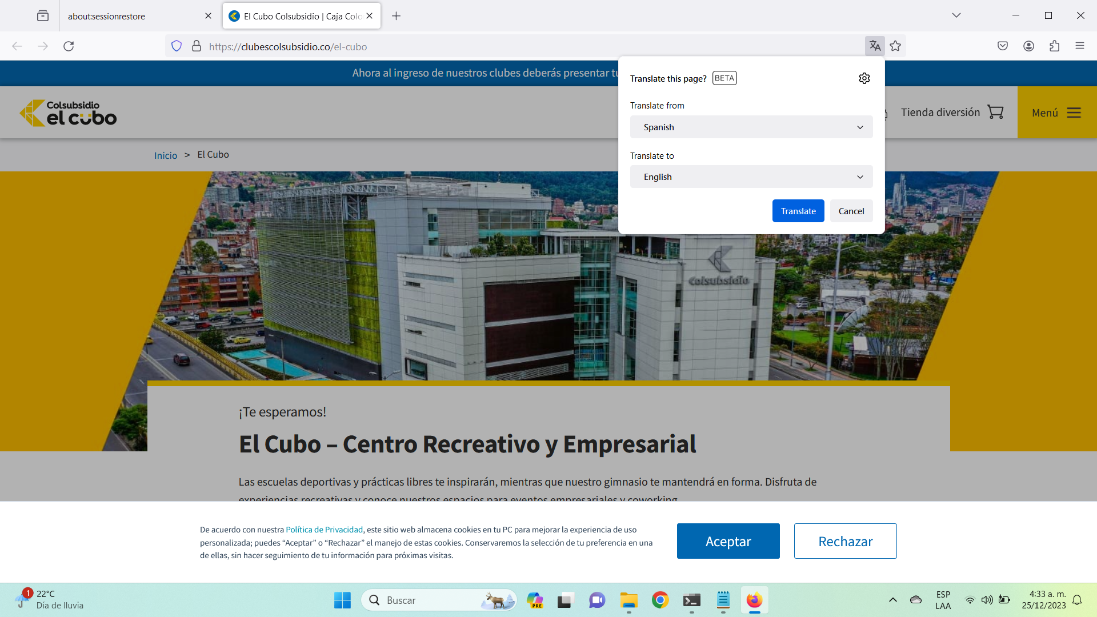The image size is (1097, 617).
Task: Open the yellow Menú site menu
Action: point(1056,113)
